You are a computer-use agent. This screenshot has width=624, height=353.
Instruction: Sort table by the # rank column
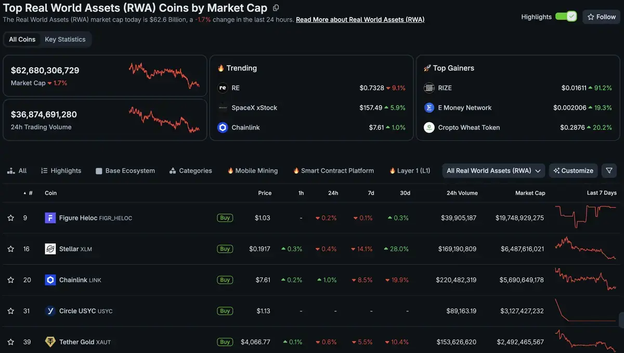pyautogui.click(x=28, y=193)
